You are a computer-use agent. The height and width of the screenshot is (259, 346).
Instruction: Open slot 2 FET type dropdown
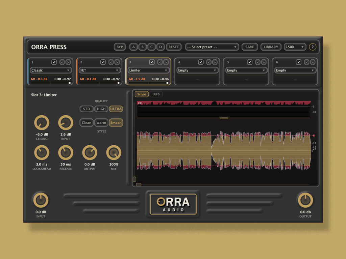(x=100, y=70)
